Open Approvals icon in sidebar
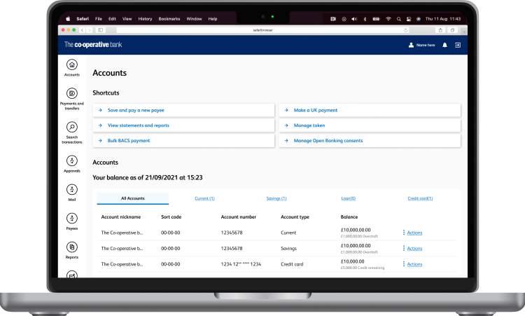This screenshot has width=525, height=316. 71,161
